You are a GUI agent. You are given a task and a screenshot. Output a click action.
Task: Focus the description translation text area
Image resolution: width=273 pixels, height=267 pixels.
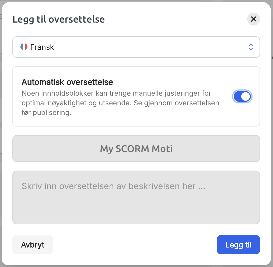(x=136, y=197)
